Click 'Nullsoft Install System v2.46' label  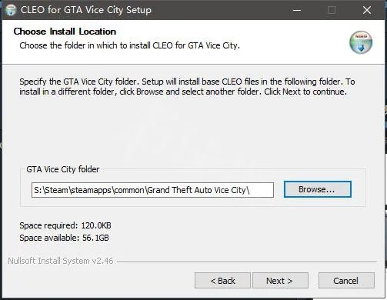point(61,261)
